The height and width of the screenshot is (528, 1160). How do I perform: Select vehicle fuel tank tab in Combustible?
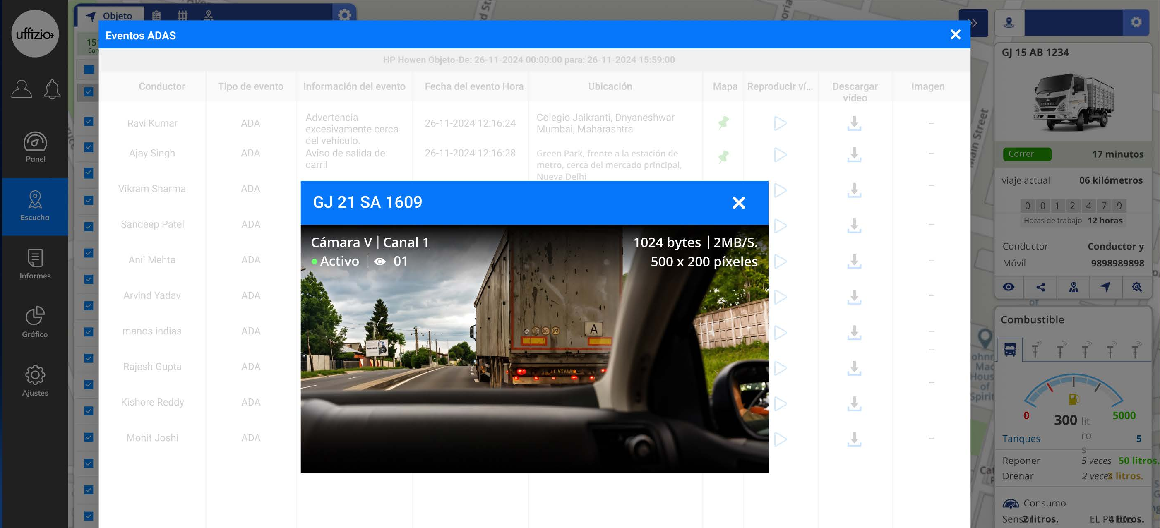pos(1010,349)
